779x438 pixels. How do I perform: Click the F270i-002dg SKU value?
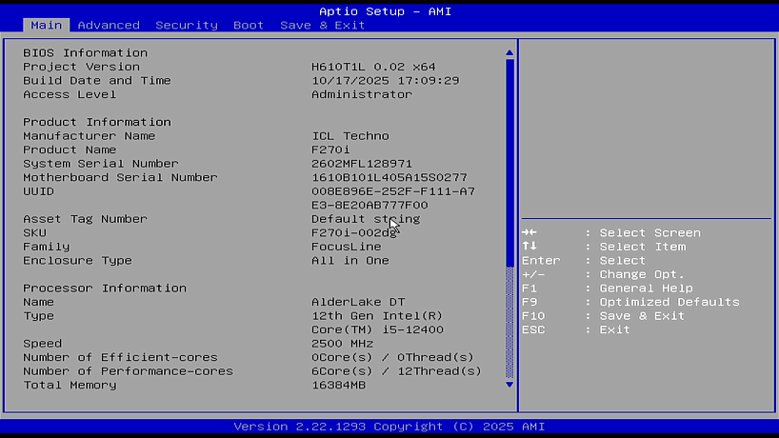pyautogui.click(x=353, y=233)
